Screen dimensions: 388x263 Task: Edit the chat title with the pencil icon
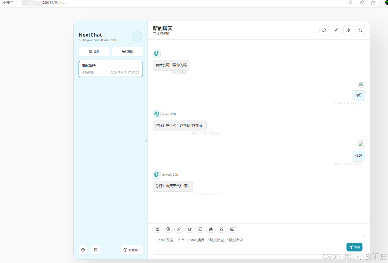pos(336,30)
